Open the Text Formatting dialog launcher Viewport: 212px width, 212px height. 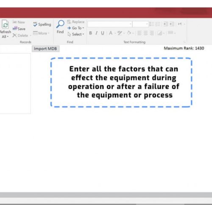click(x=184, y=42)
